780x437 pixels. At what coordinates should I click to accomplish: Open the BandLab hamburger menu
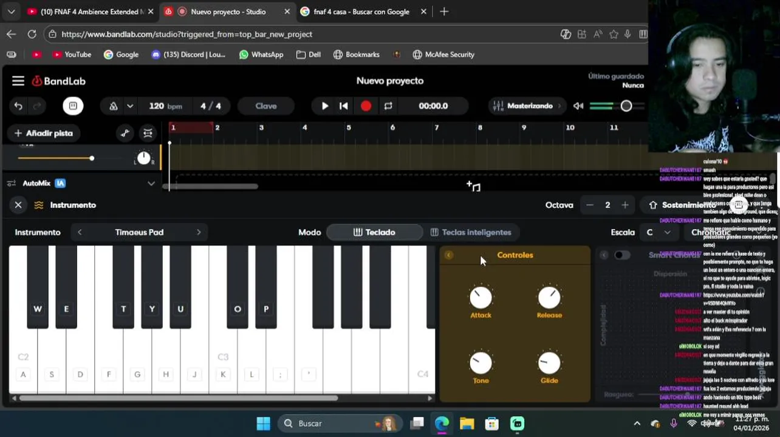(18, 81)
